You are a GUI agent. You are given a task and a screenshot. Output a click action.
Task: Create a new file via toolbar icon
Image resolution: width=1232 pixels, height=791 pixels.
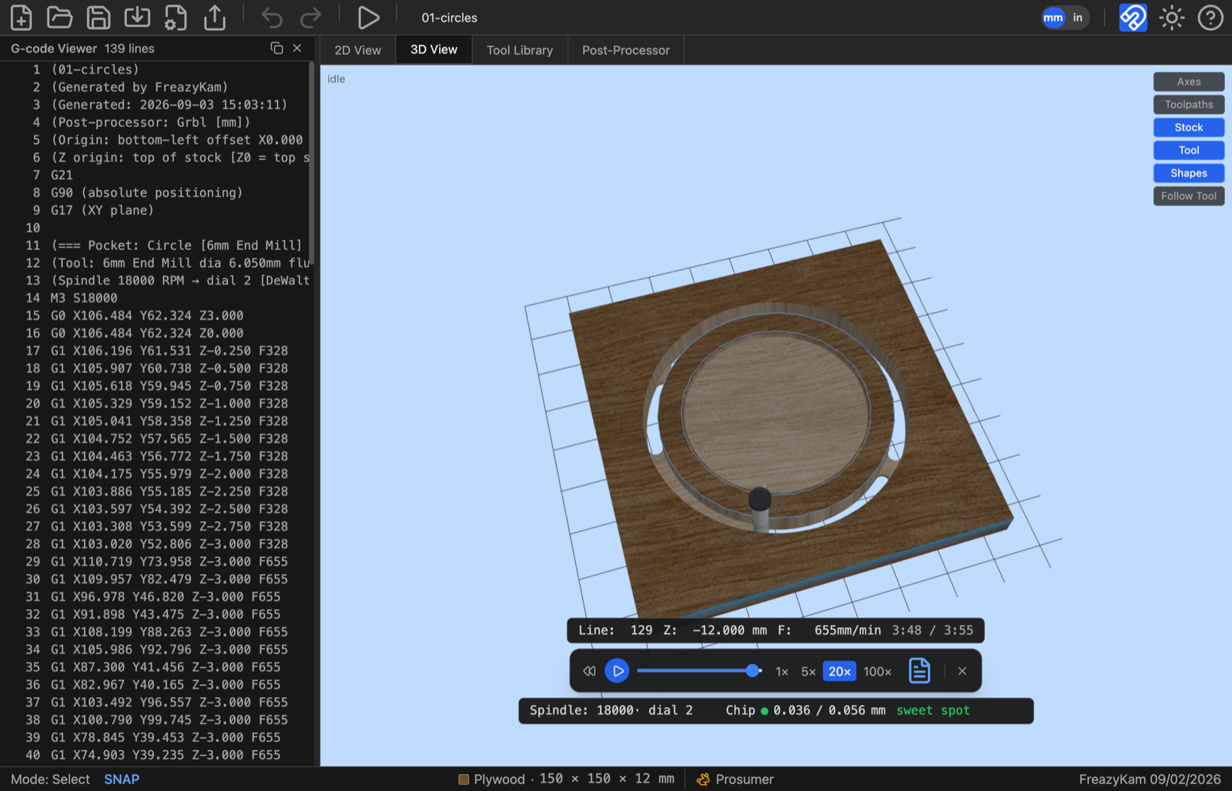tap(22, 17)
